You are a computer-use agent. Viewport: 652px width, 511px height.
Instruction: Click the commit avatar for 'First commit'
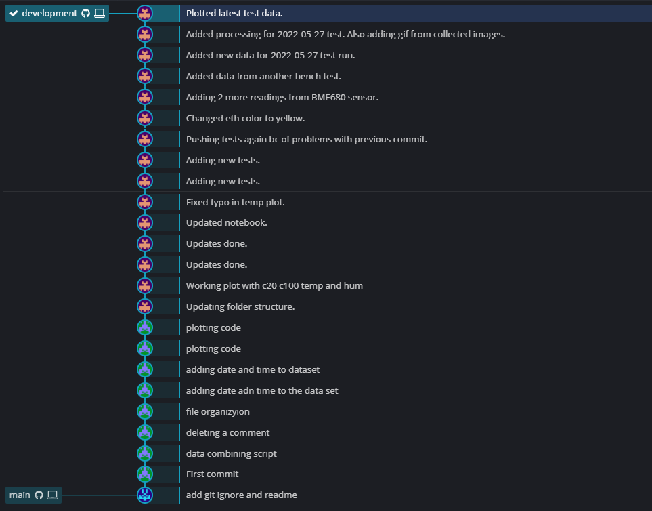[144, 474]
